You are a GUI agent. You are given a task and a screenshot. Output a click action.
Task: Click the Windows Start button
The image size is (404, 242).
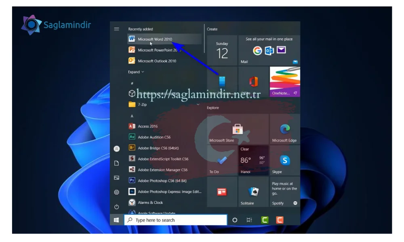pyautogui.click(x=116, y=220)
